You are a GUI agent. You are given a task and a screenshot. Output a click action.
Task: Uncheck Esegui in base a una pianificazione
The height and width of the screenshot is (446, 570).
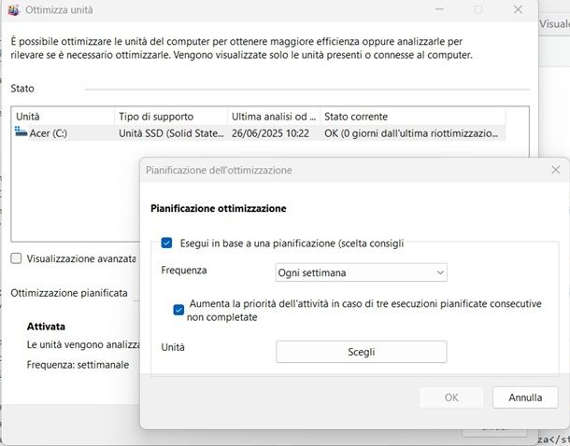[166, 243]
